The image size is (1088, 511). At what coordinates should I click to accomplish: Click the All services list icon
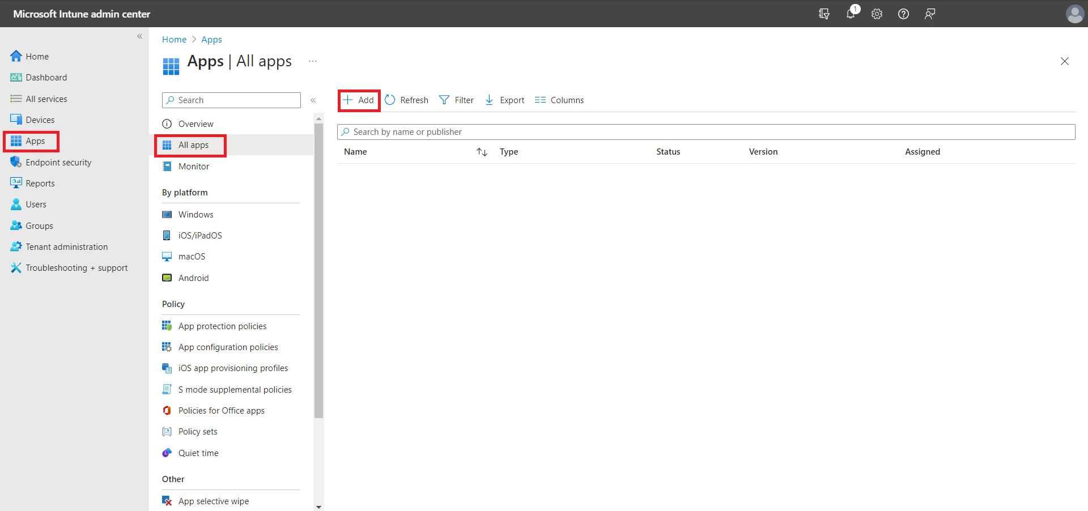pos(16,99)
